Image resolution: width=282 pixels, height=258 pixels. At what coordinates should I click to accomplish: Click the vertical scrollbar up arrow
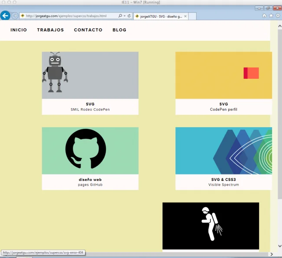coord(280,26)
